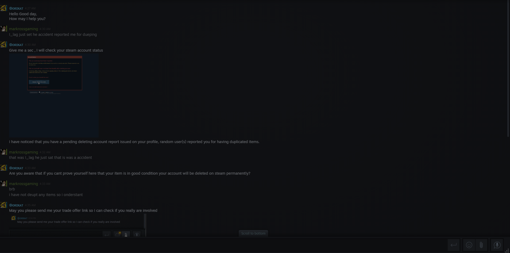Click ORIKAT's avatar next to "Hello Good day"
The width and height of the screenshot is (510, 253).
pos(3,8)
